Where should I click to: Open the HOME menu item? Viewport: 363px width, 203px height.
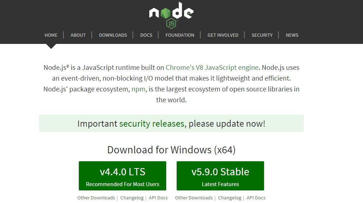coord(51,35)
